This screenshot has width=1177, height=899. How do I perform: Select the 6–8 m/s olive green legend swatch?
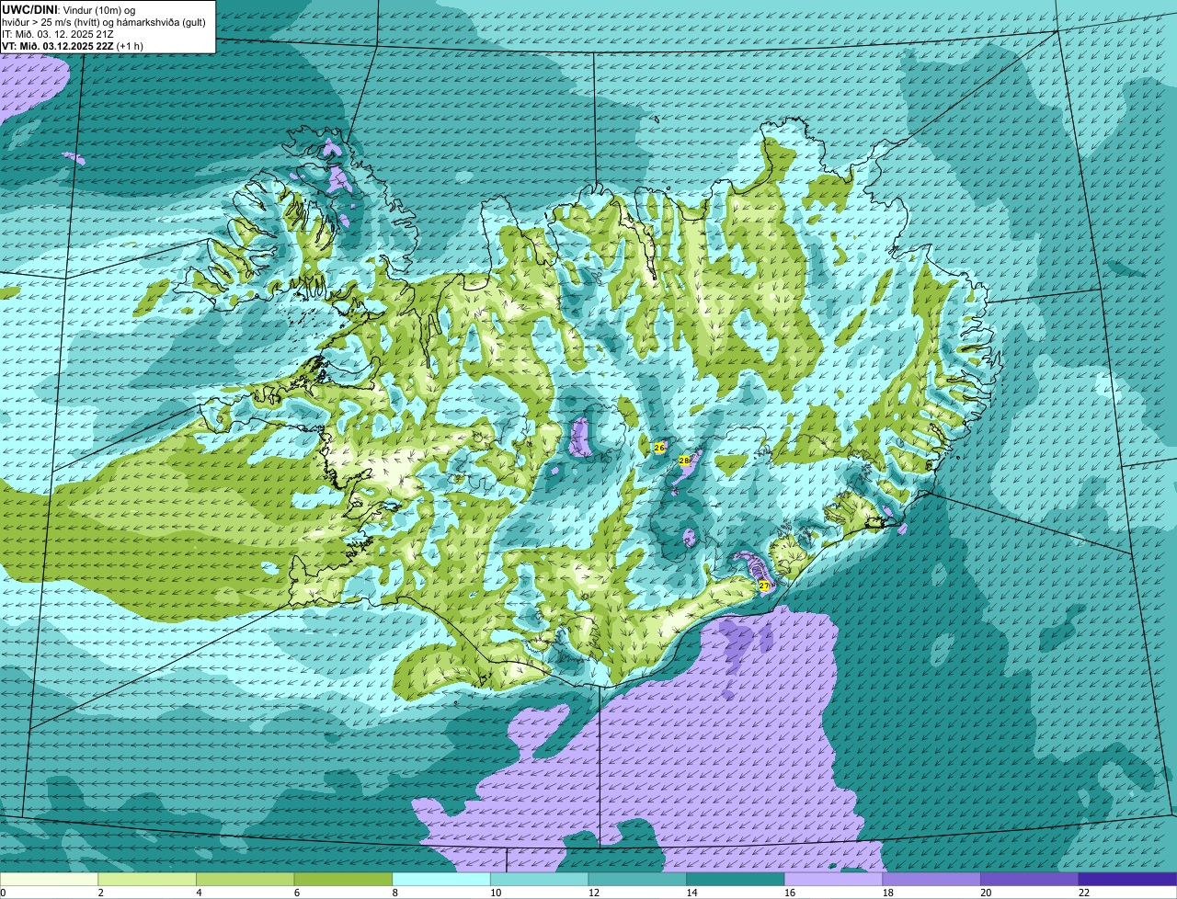[x=343, y=880]
